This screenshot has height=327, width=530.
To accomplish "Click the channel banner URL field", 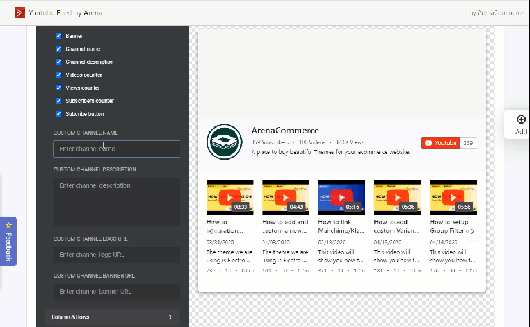I will (x=117, y=292).
